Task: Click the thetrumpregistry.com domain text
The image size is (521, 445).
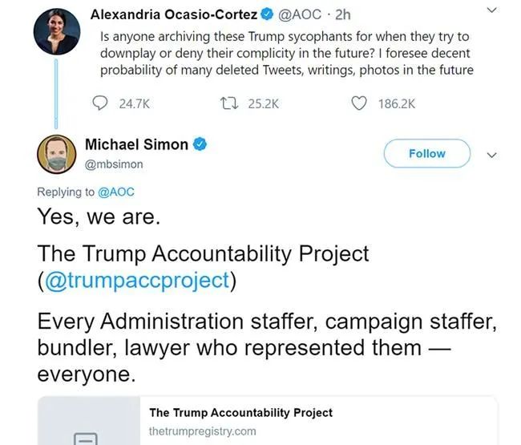Action: click(203, 431)
